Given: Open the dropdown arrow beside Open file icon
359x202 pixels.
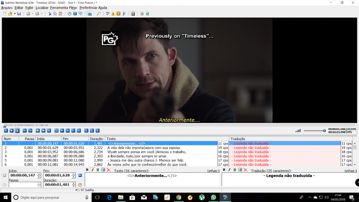Looking at the screenshot, I should coord(15,14).
